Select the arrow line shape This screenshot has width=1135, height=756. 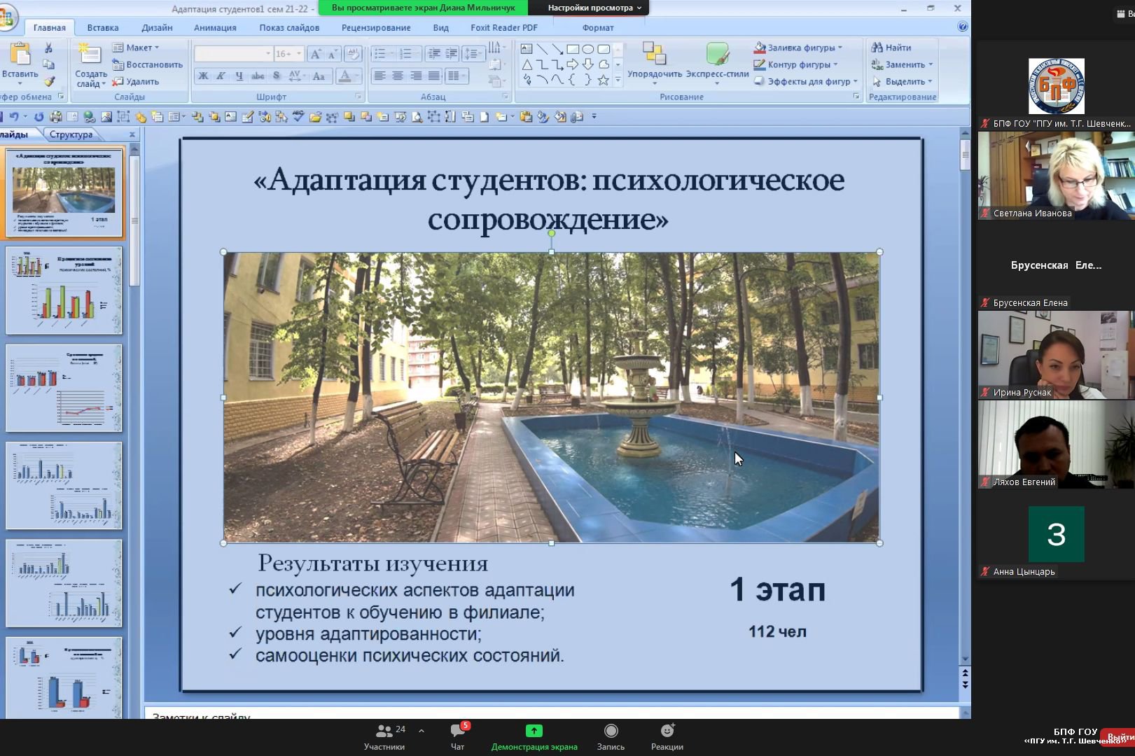click(557, 49)
